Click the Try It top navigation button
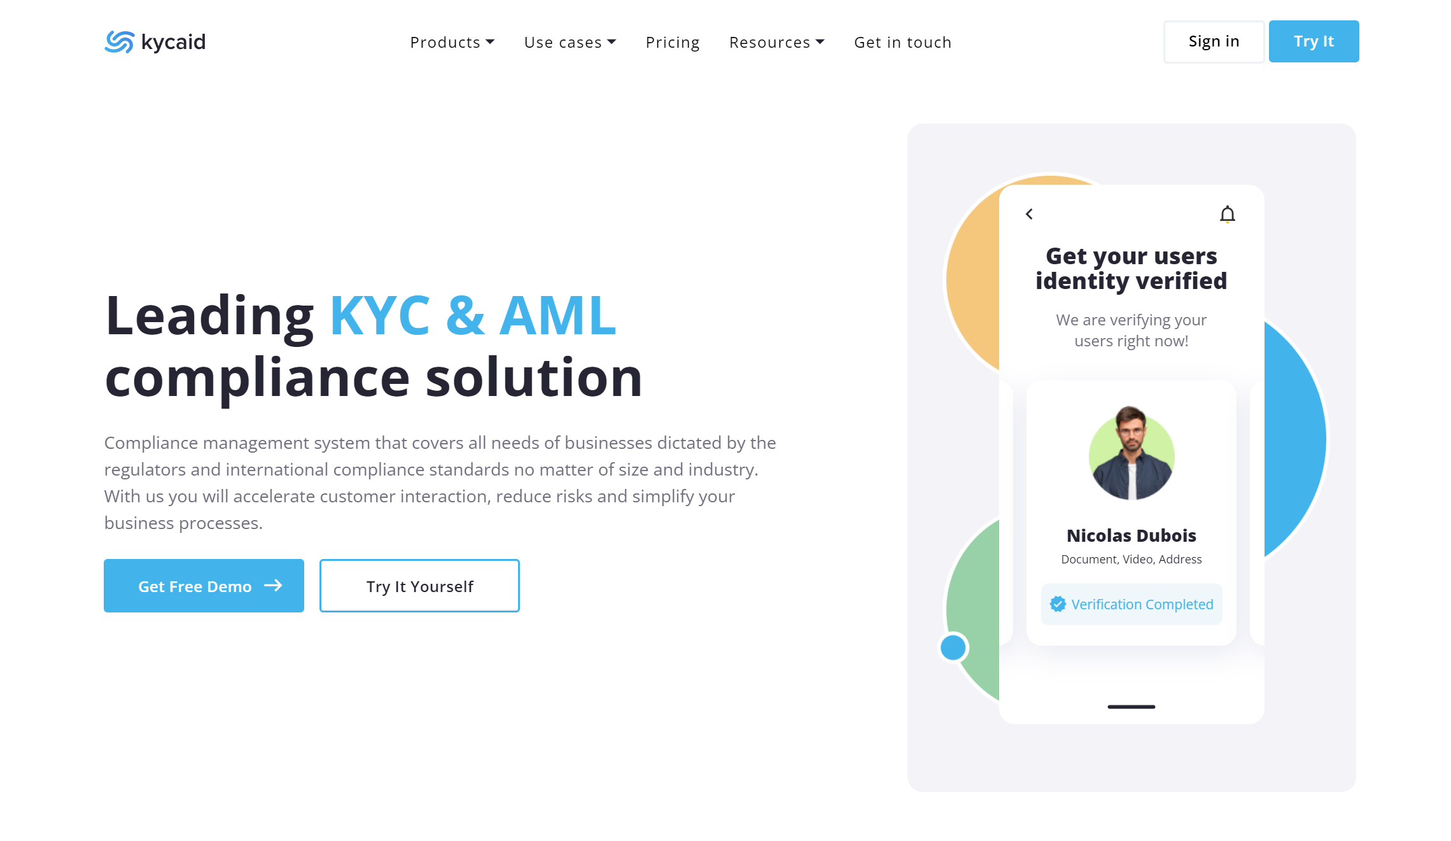 [x=1313, y=41]
